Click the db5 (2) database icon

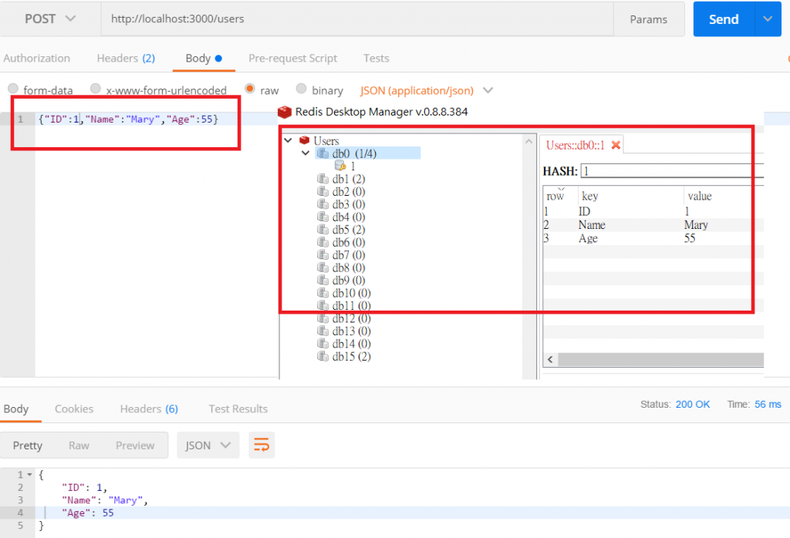(x=322, y=230)
